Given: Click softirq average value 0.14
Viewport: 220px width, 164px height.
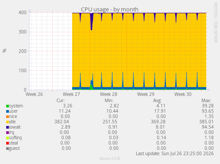Looking at the screenshot, I should point(162,138).
